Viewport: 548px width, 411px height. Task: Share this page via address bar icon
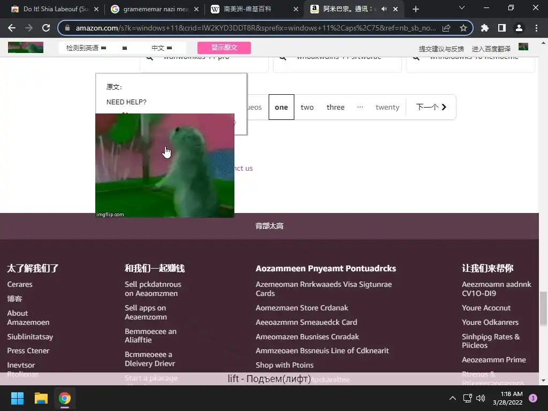click(x=446, y=28)
